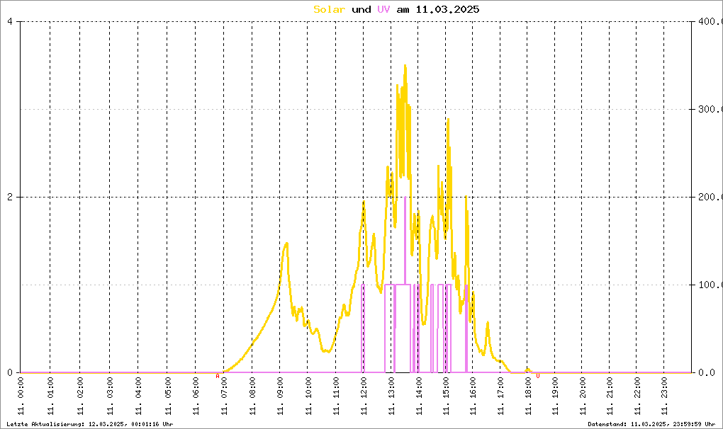Click the left axis value '0'
Screen dimensions: 723x429
(x=10, y=372)
